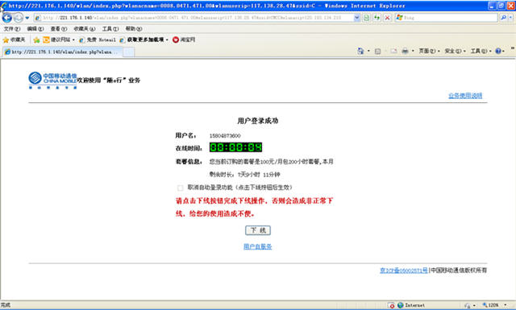The height and width of the screenshot is (310, 516).
Task: Click the browser Back arrow button
Action: (7, 18)
